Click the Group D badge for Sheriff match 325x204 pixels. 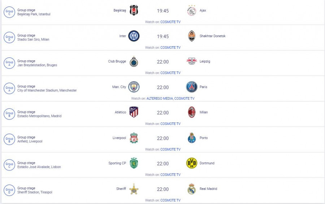pyautogui.click(x=9, y=190)
